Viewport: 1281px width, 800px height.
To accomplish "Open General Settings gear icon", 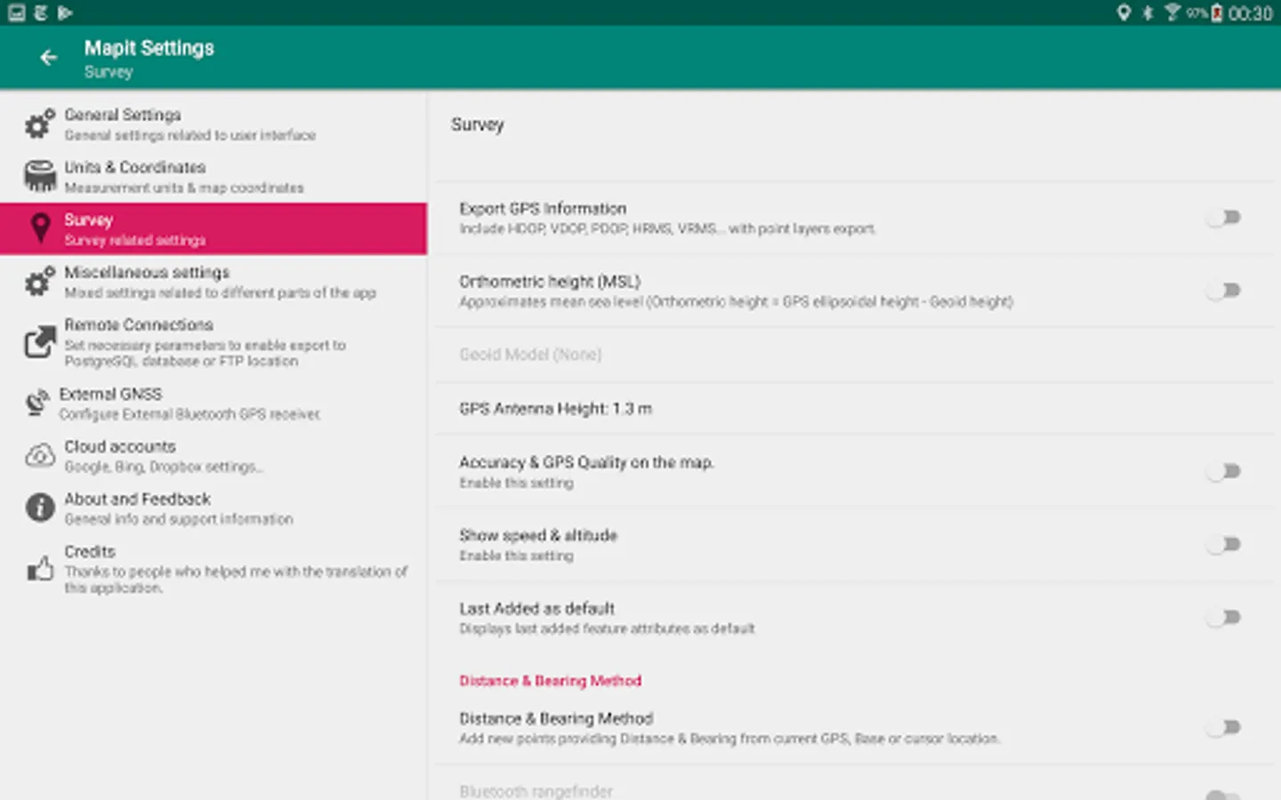I will [39, 124].
